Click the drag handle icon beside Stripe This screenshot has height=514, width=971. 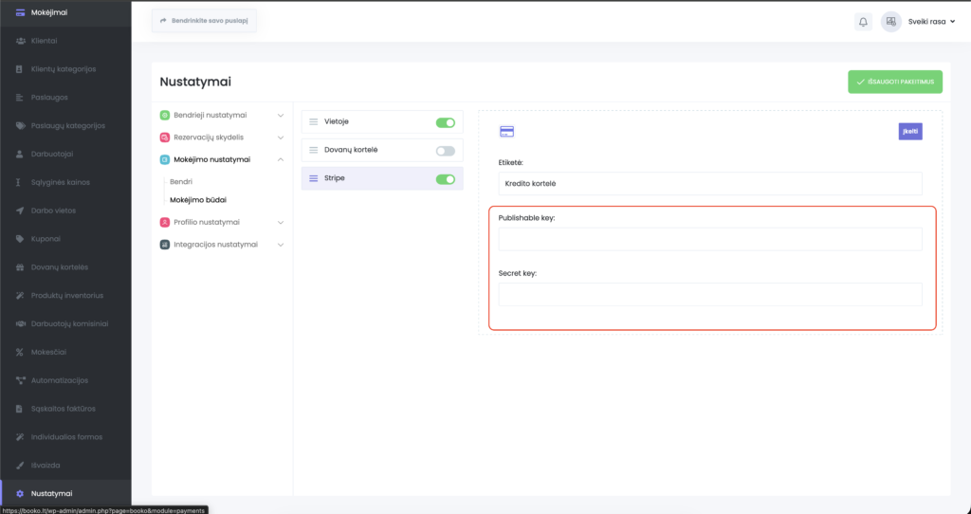click(314, 178)
